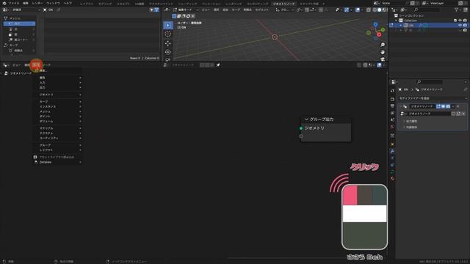Select the Move tool in viewport toolbar
470x264 pixels.
pyautogui.click(x=168, y=43)
